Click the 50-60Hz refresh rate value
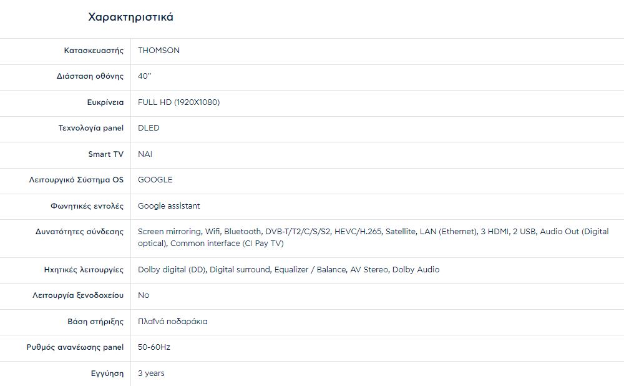The image size is (624, 386). [154, 347]
